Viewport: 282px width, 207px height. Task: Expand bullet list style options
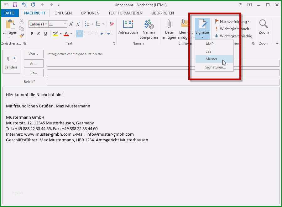tap(92, 24)
